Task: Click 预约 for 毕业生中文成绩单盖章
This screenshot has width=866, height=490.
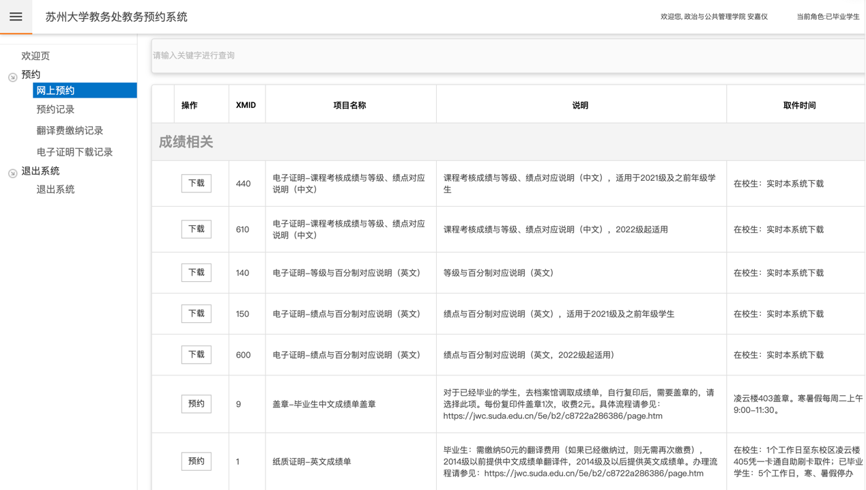Action: pyautogui.click(x=196, y=404)
